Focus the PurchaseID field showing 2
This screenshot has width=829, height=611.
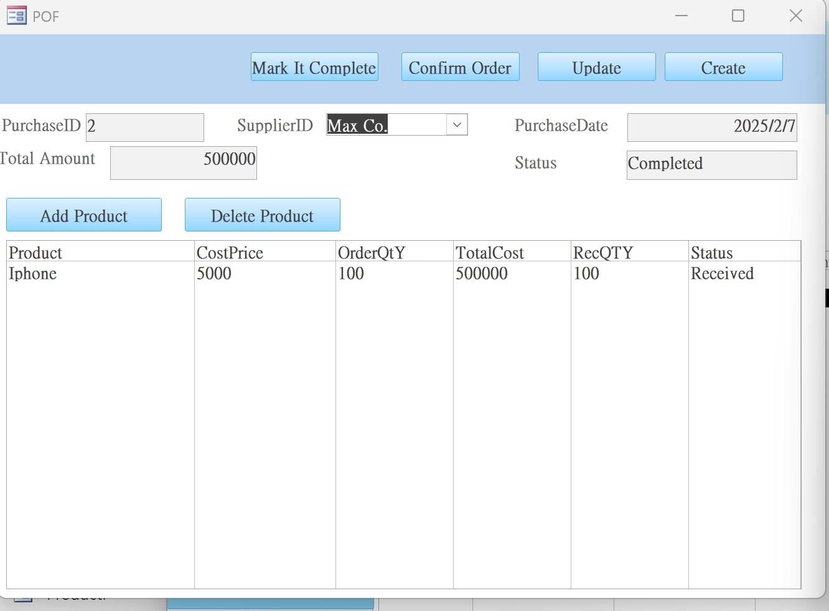click(x=145, y=127)
